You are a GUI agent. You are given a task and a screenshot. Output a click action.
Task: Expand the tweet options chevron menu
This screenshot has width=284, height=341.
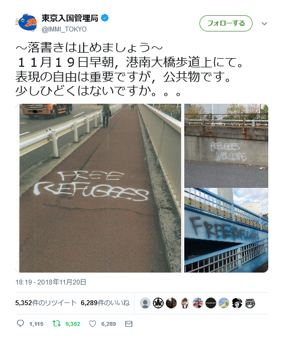pyautogui.click(x=264, y=23)
